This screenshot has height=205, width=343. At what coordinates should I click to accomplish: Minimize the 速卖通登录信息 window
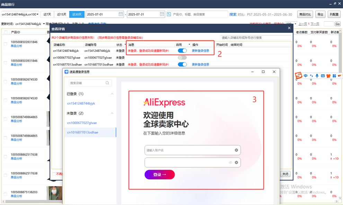click(253, 72)
